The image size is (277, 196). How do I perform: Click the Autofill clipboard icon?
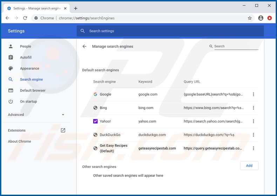coord(11,58)
